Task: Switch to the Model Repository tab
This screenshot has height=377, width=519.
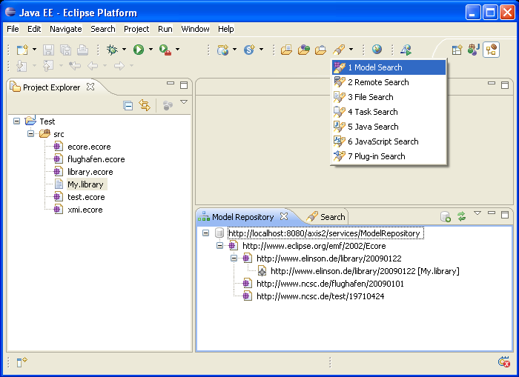Action: [x=243, y=217]
